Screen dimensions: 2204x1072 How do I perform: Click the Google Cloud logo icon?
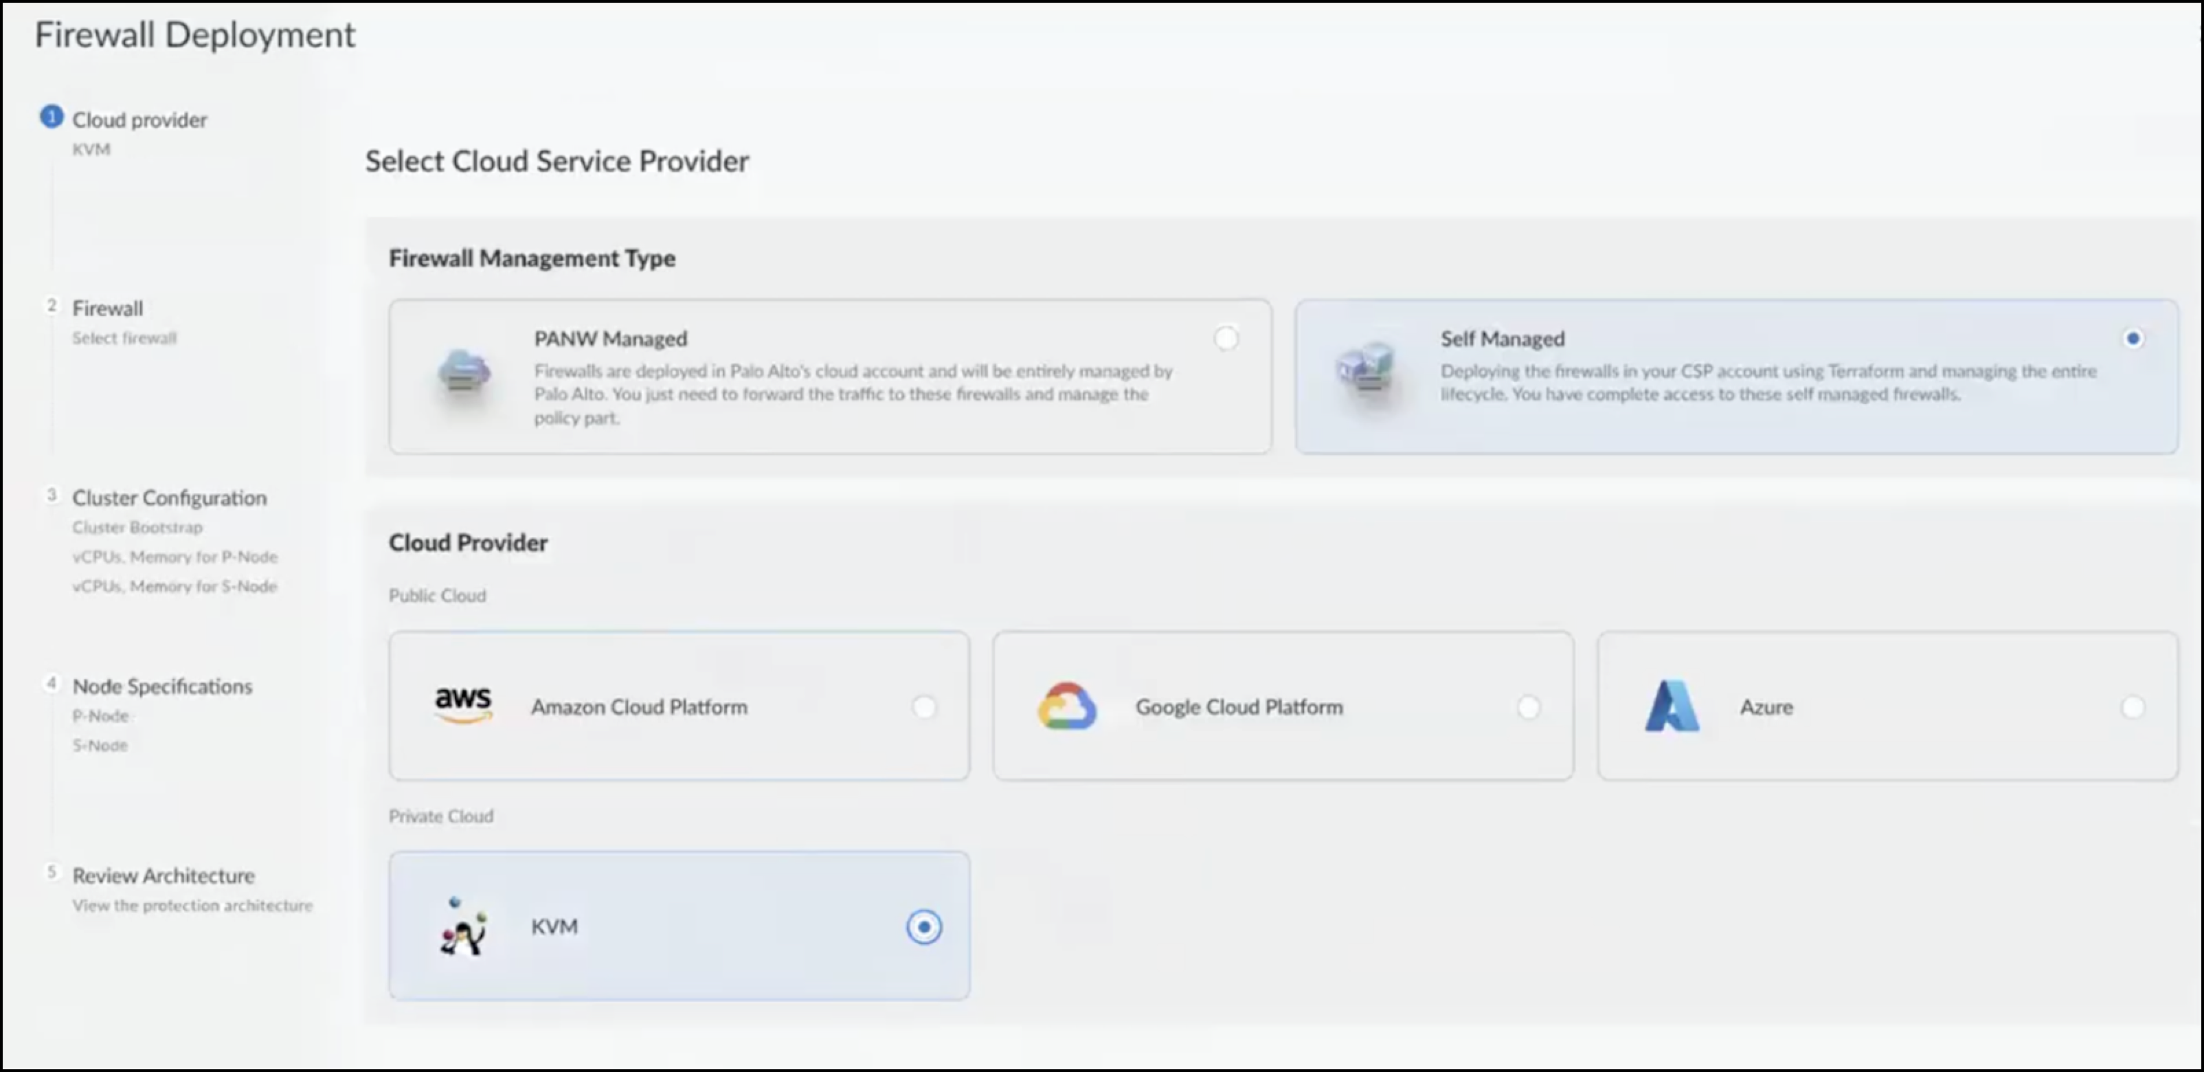[x=1066, y=706]
